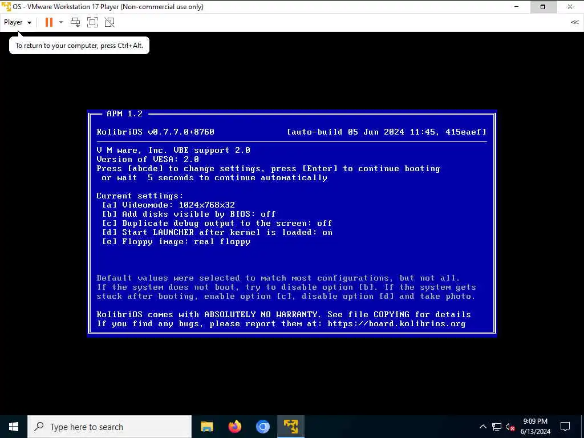The image size is (584, 438).
Task: Open network status tray icon
Action: (497, 427)
